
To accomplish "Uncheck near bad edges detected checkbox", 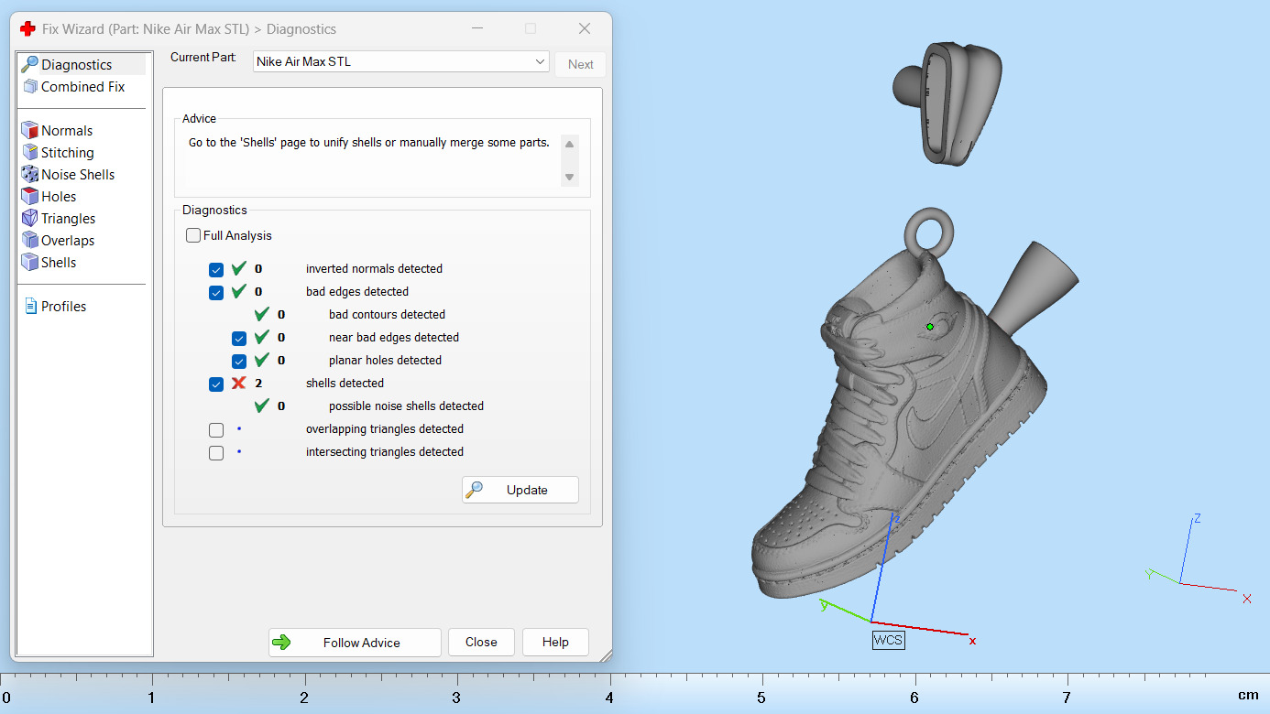I will (239, 338).
